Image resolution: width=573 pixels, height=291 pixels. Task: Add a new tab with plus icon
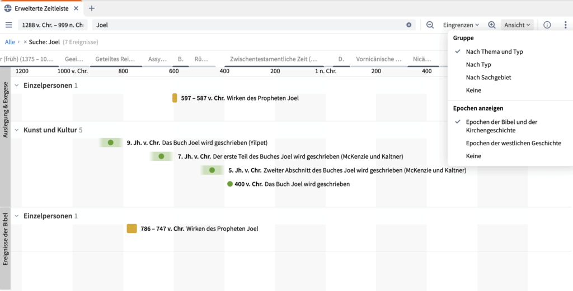click(92, 8)
